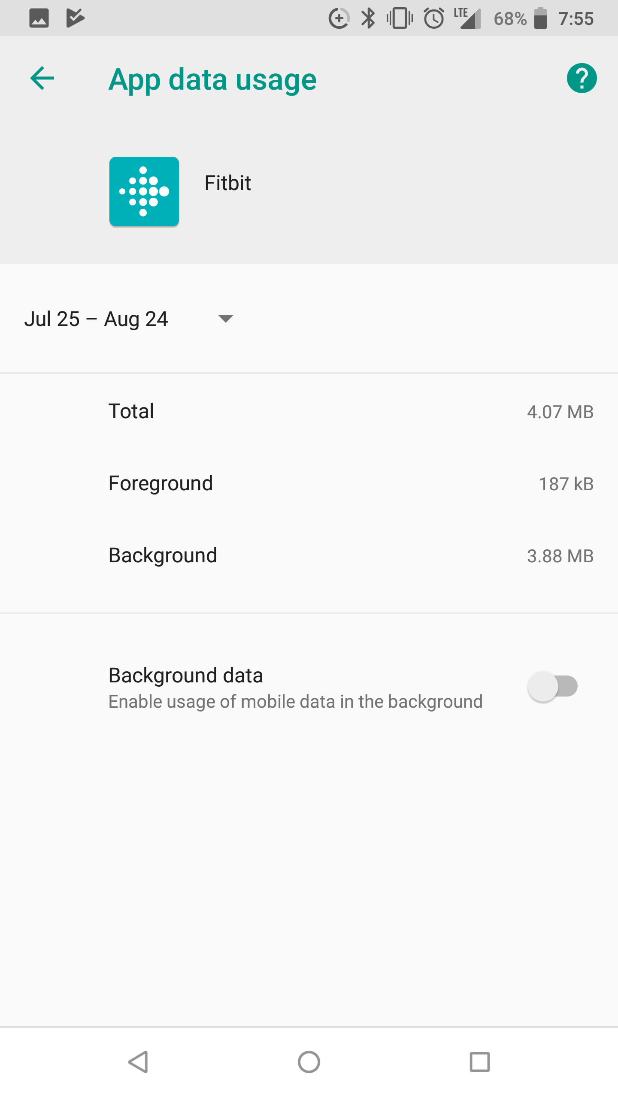Tap the Fitbit app icon
This screenshot has width=618, height=1098.
tap(144, 191)
